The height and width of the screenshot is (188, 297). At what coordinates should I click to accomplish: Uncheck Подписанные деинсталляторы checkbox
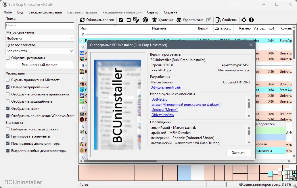pyautogui.click(x=7, y=144)
